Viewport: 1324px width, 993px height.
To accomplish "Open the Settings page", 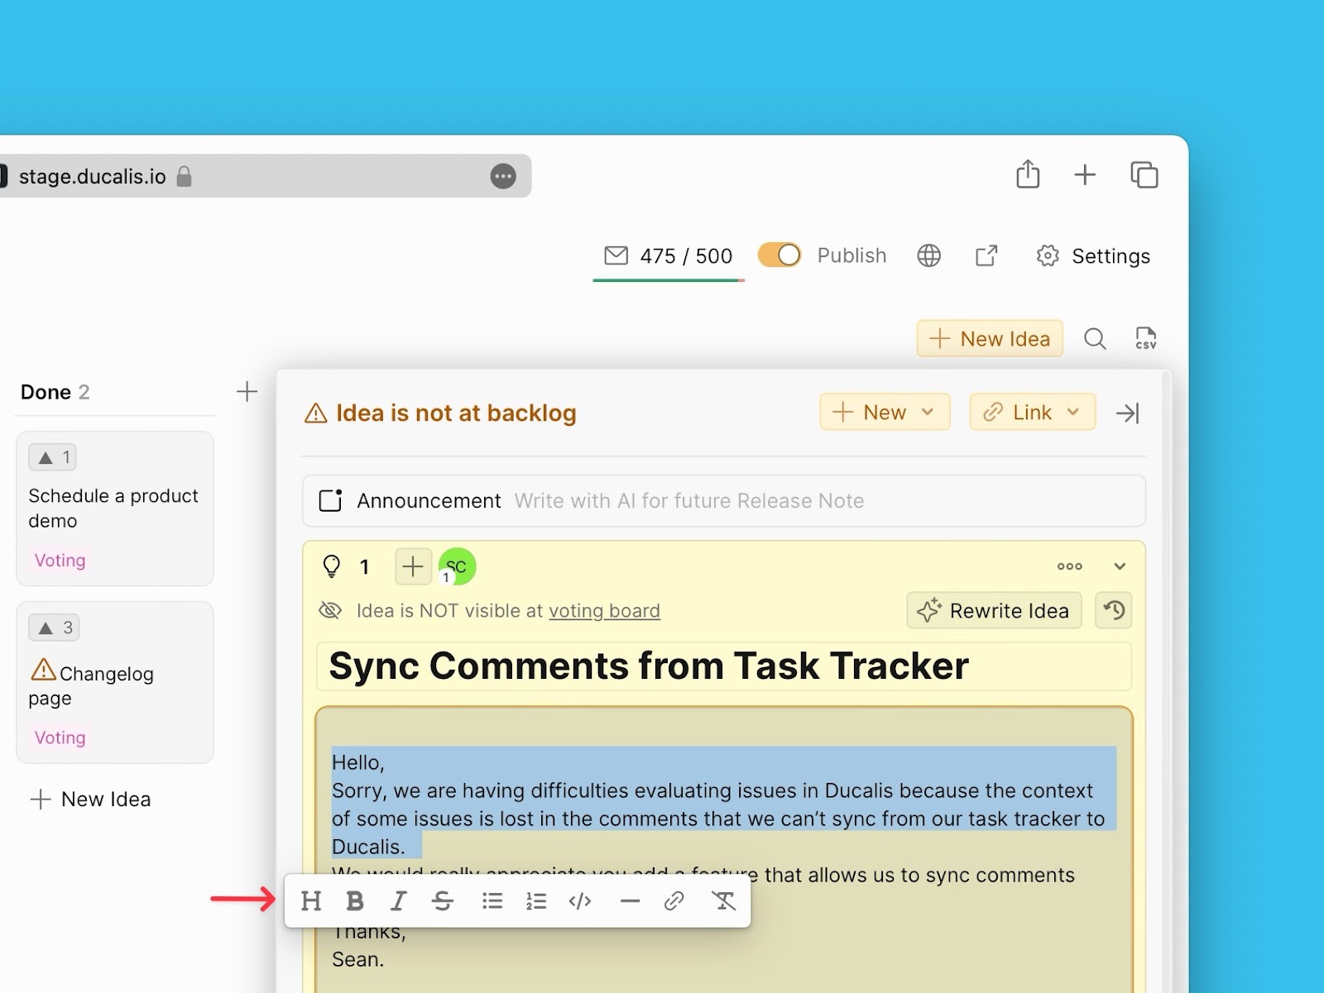I will point(1092,256).
